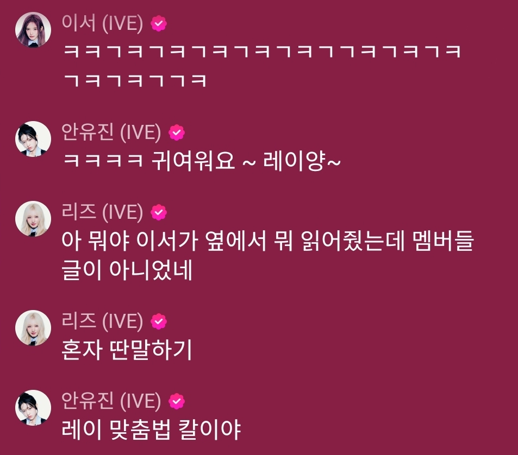The image size is (518, 455).
Task: Open avatar beside 아 뭐야 이서가 message
Action: pos(33,218)
